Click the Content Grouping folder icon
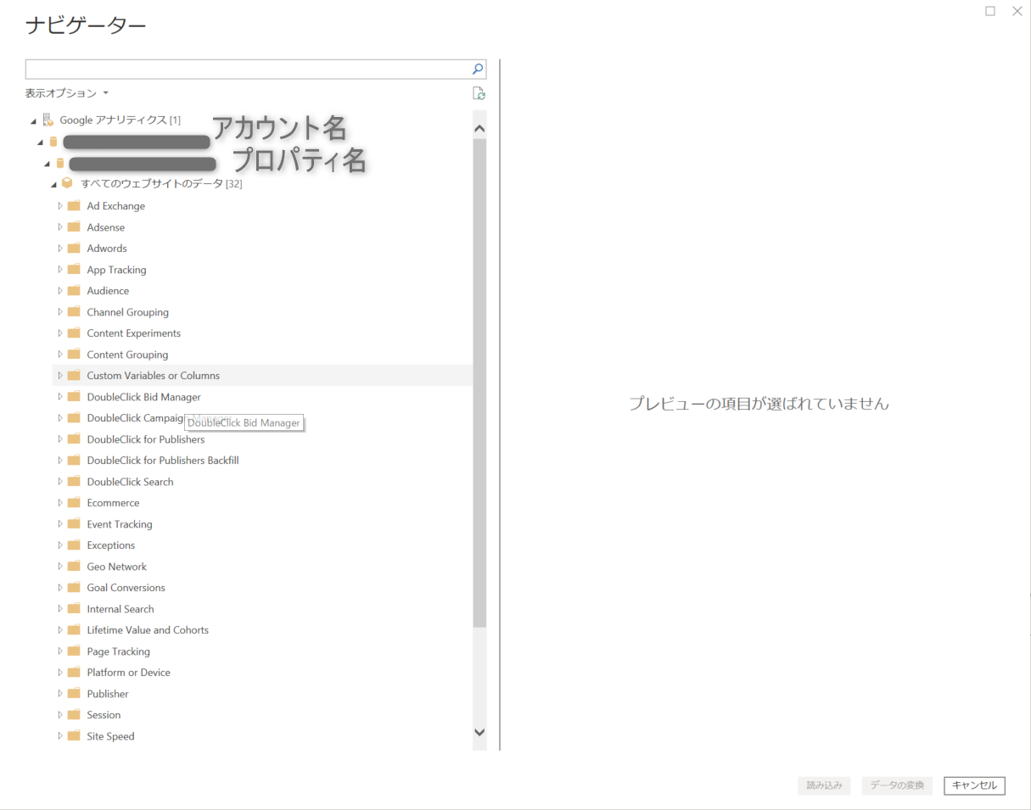The width and height of the screenshot is (1031, 810). (x=74, y=355)
